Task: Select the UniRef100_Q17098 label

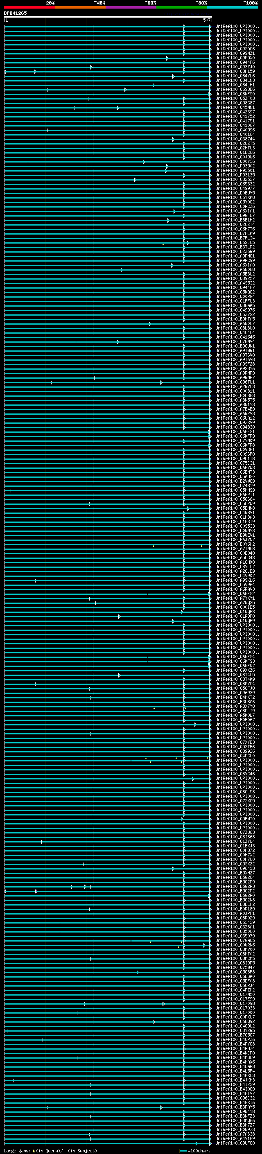Action: pyautogui.click(x=235, y=1003)
